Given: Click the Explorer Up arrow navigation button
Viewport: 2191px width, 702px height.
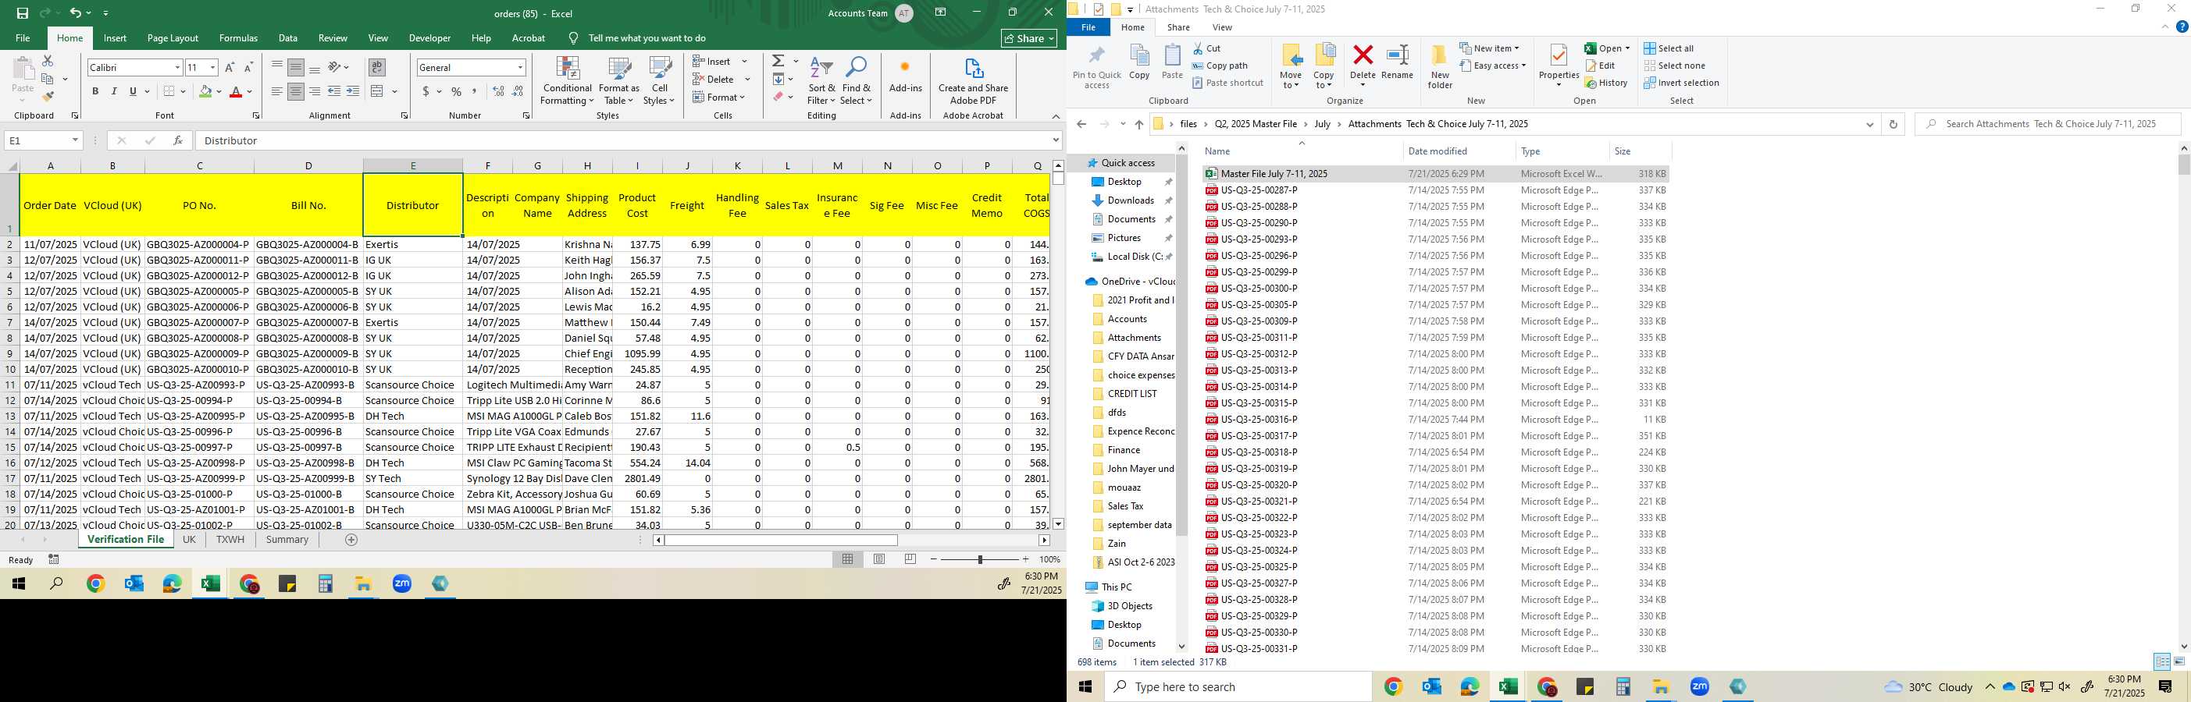Looking at the screenshot, I should [x=1139, y=124].
